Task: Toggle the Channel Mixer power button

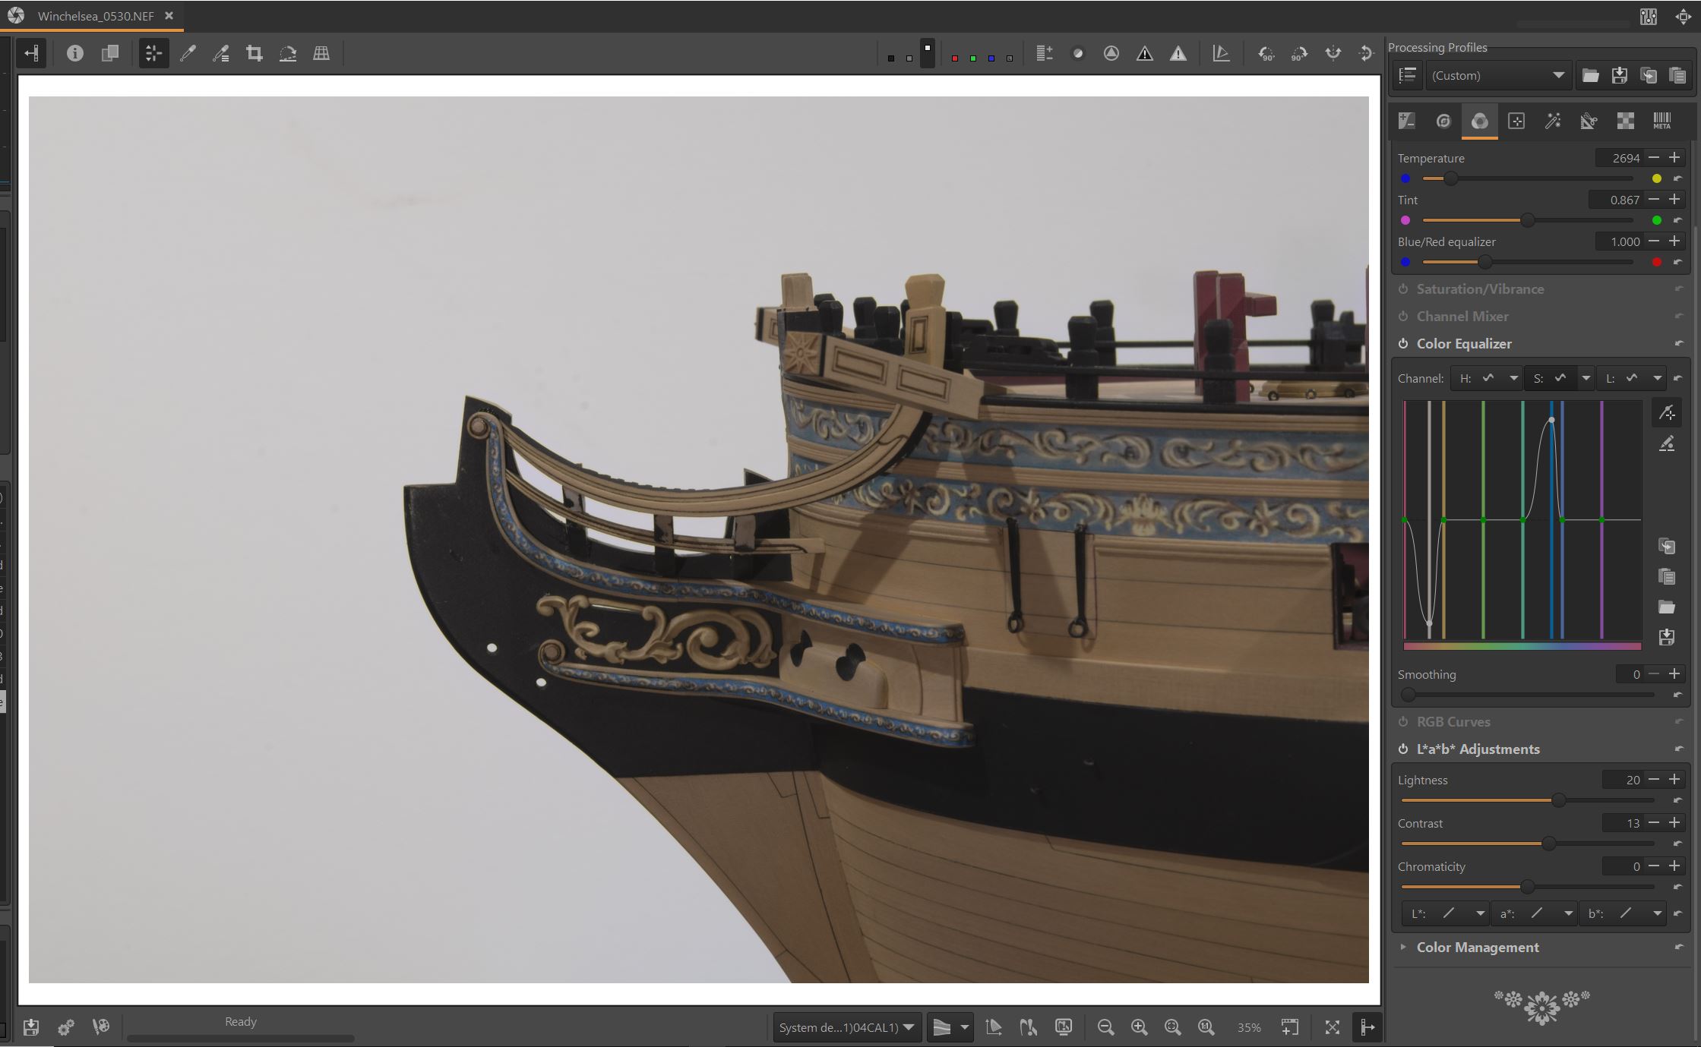Action: pyautogui.click(x=1403, y=317)
